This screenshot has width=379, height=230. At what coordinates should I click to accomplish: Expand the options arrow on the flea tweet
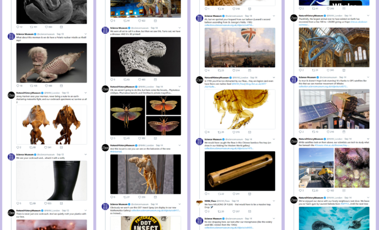(x=274, y=78)
